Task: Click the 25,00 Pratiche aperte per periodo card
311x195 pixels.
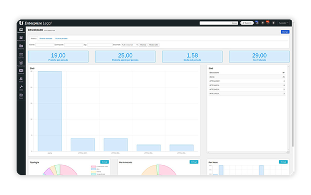Action: (125, 57)
